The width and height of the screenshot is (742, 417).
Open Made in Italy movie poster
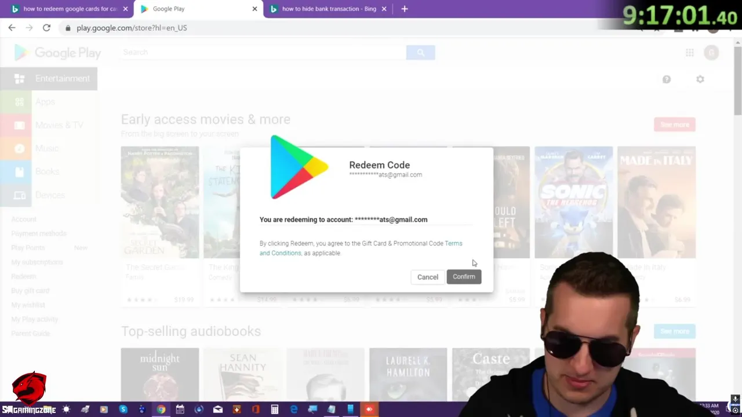tap(656, 202)
